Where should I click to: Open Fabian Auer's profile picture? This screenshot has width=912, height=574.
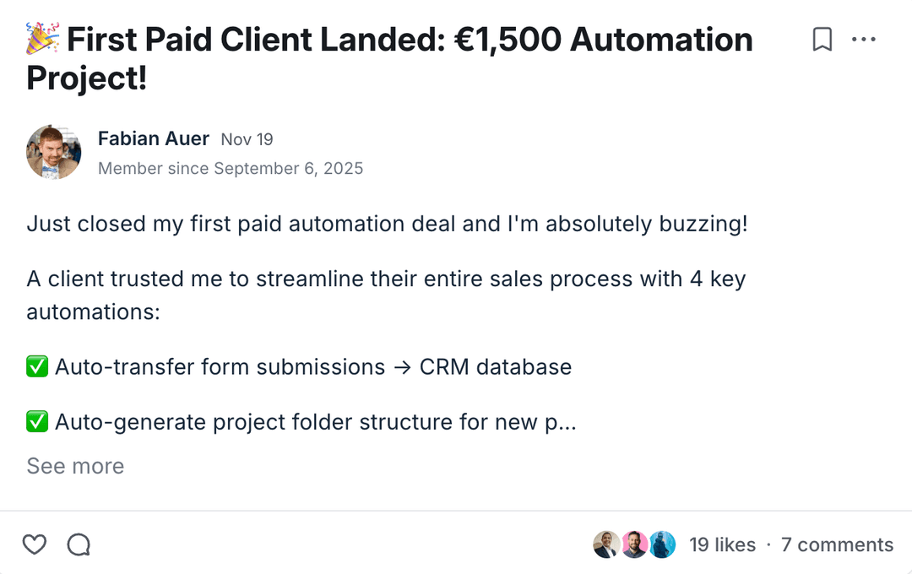[x=54, y=153]
